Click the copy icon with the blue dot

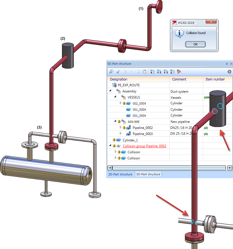138,72
